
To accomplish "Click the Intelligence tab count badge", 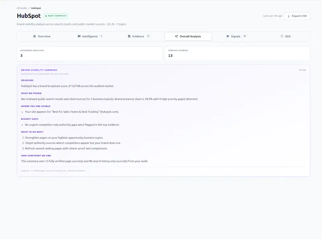I will coord(101,36).
